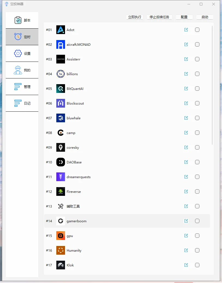Click the gpu logo icon
The width and height of the screenshot is (222, 283).
[x=61, y=236]
